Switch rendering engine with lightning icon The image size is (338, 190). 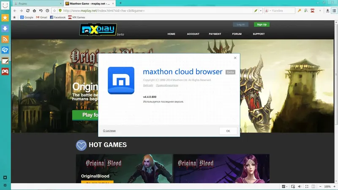(x=256, y=11)
